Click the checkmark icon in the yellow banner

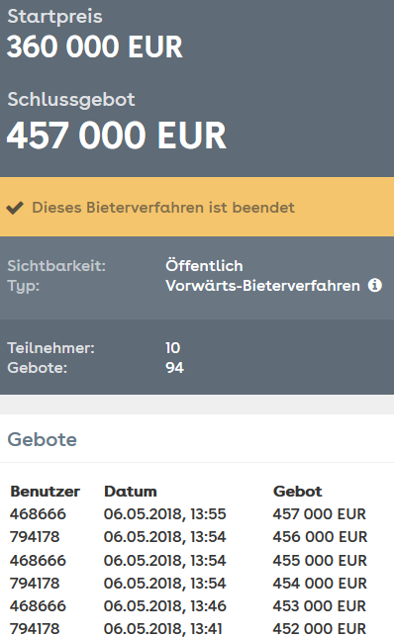click(15, 208)
